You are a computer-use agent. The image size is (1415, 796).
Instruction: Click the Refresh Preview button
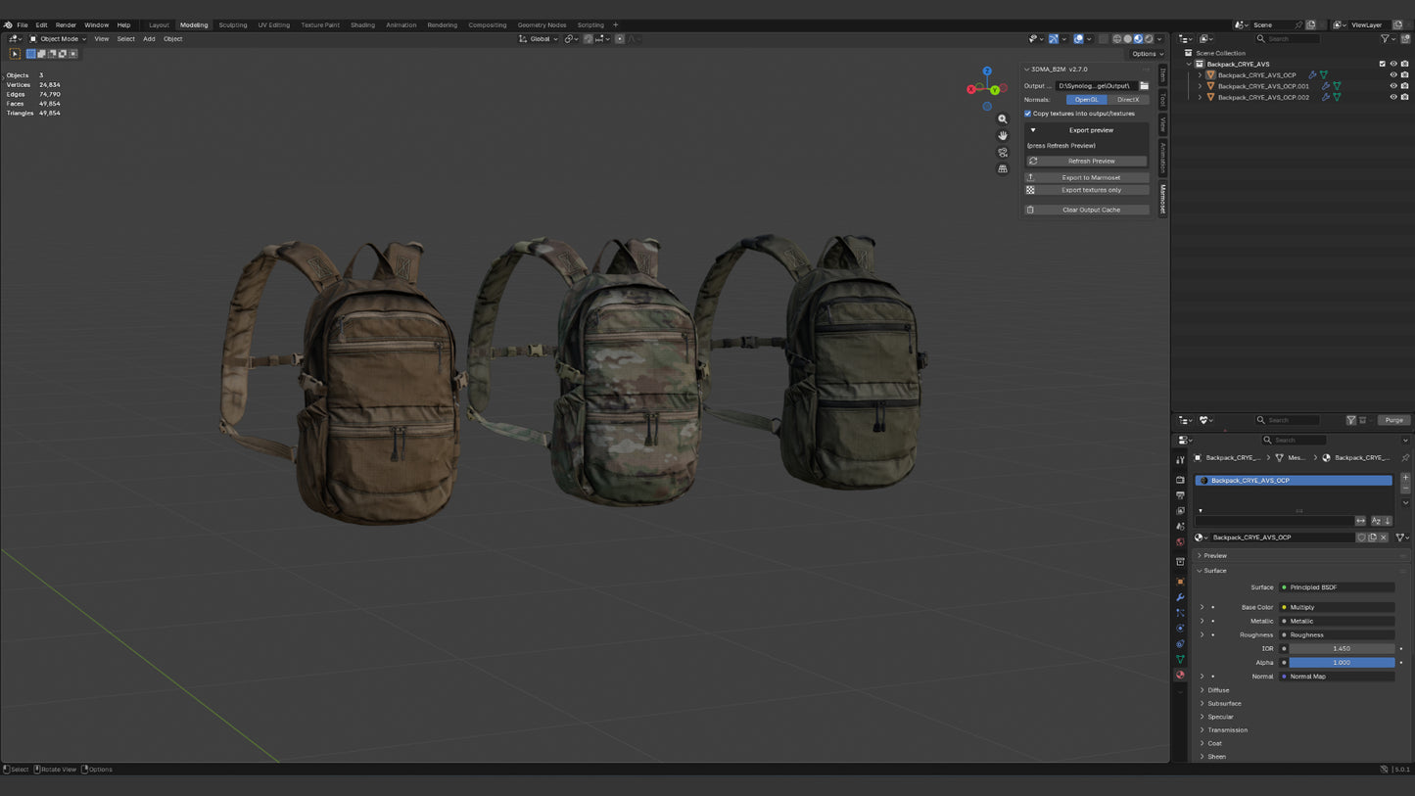(x=1087, y=162)
